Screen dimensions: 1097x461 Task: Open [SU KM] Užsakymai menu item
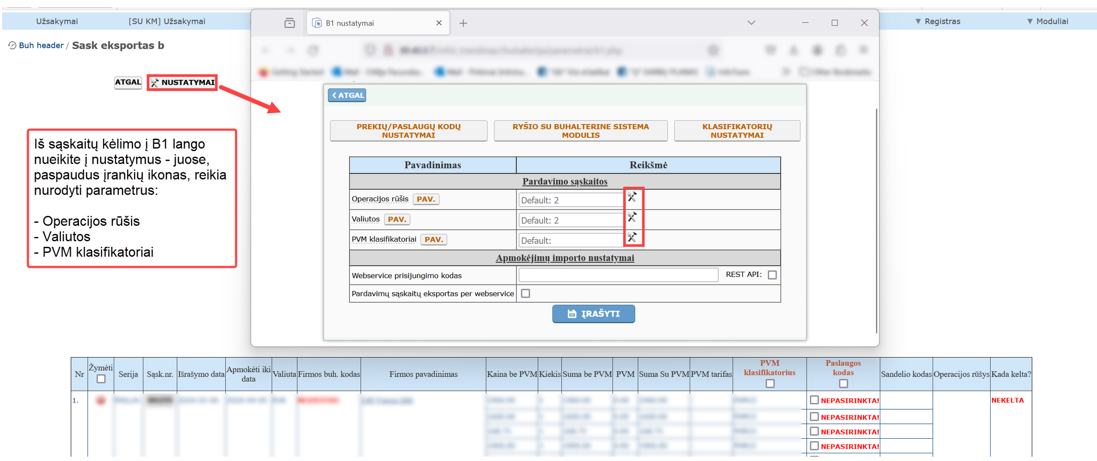point(167,21)
